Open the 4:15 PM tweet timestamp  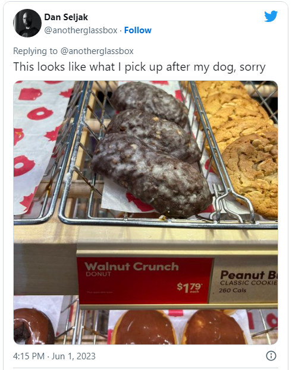(29, 356)
